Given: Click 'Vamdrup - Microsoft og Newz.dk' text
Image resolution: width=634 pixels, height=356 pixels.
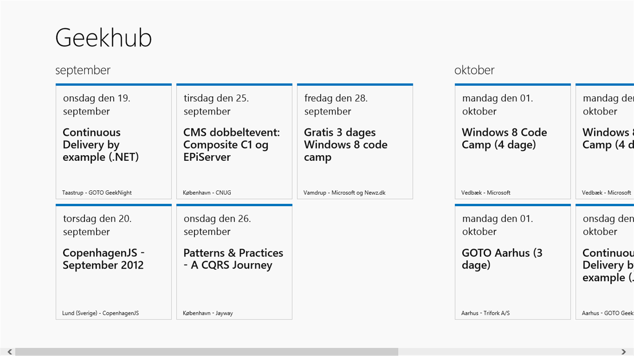Looking at the screenshot, I should coord(344,193).
